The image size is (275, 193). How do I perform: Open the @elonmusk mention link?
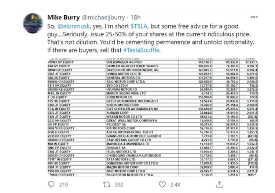click(73, 26)
